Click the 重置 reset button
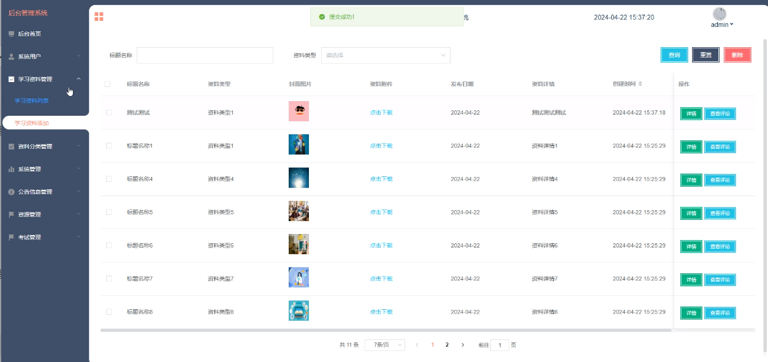768x362 pixels. point(705,55)
